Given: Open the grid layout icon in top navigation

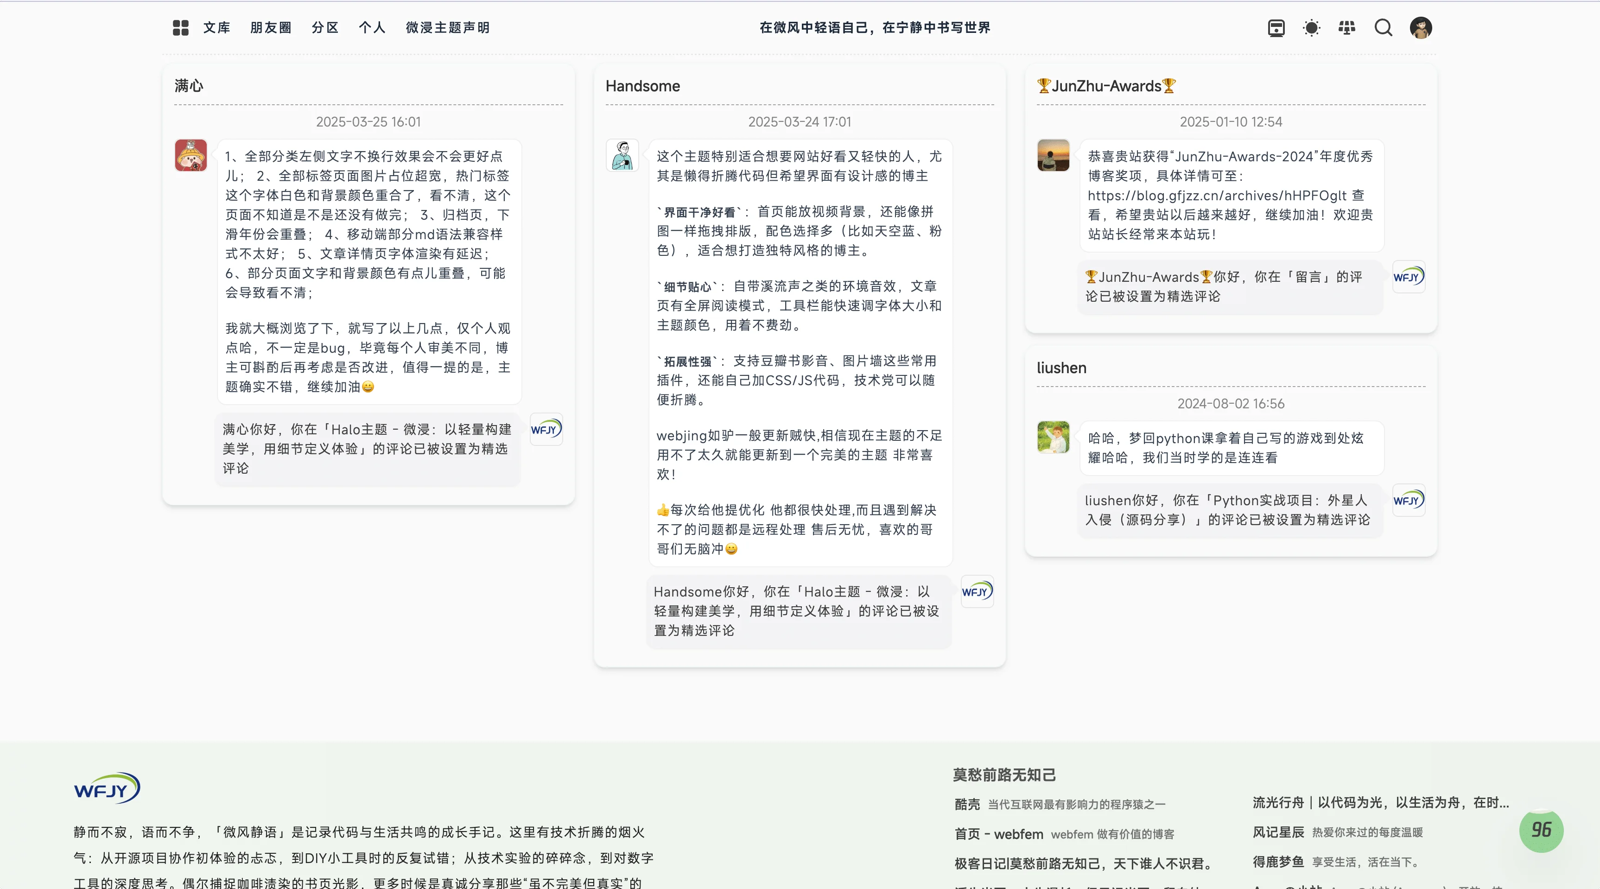Looking at the screenshot, I should pos(180,28).
